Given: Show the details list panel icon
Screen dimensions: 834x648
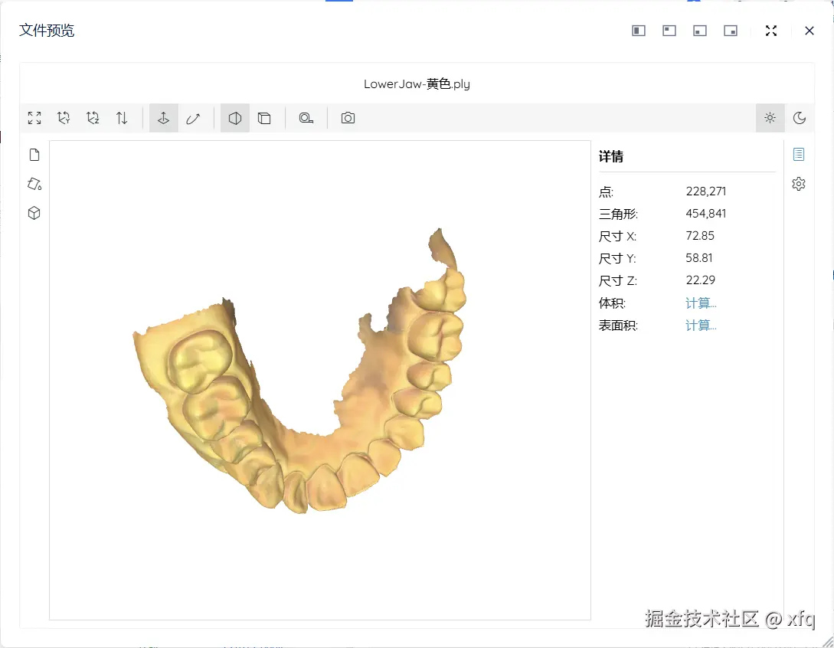Looking at the screenshot, I should 799,154.
